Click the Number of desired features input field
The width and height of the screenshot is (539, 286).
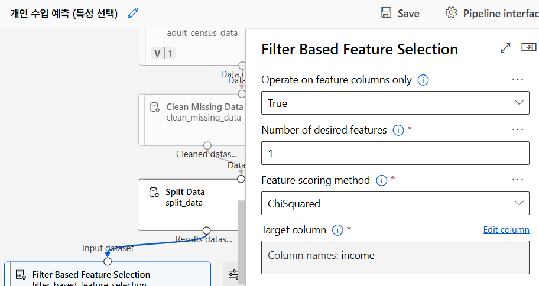click(395, 153)
